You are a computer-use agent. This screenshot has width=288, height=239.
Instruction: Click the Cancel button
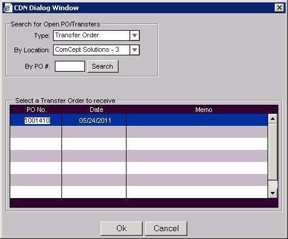click(x=166, y=228)
